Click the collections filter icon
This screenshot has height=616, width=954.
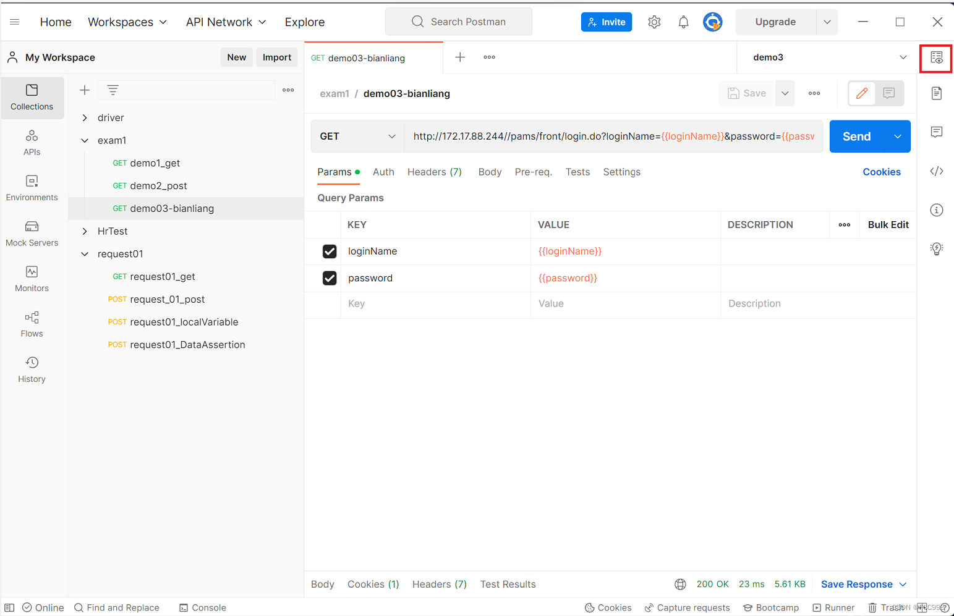pos(113,90)
